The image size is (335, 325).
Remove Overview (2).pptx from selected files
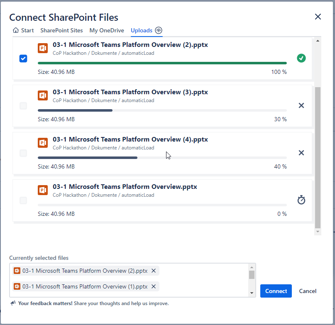pos(154,271)
